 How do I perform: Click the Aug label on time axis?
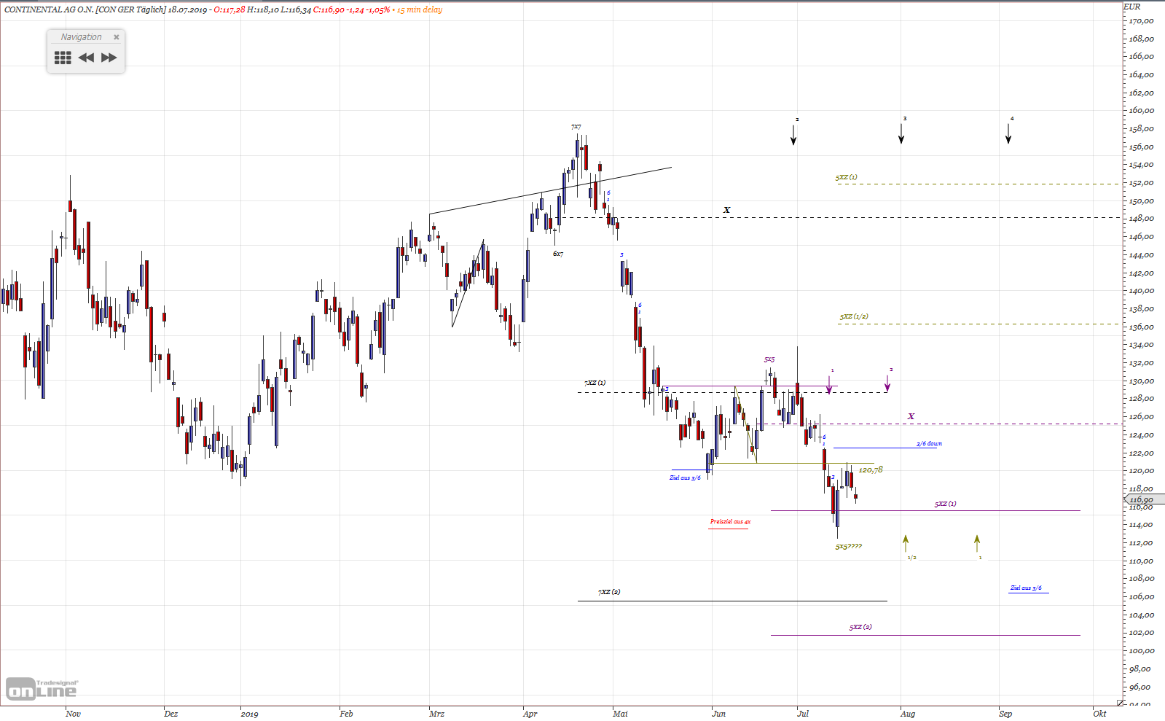(908, 714)
